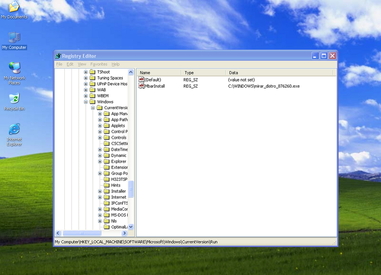
Task: Click the H323TSP folder icon
Action: (x=106, y=179)
